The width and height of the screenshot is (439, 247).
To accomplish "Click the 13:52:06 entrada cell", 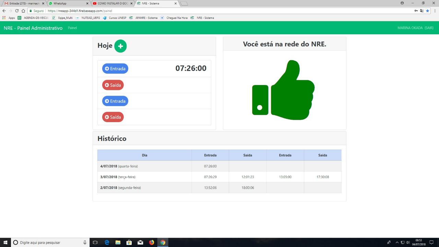I will click(210, 188).
